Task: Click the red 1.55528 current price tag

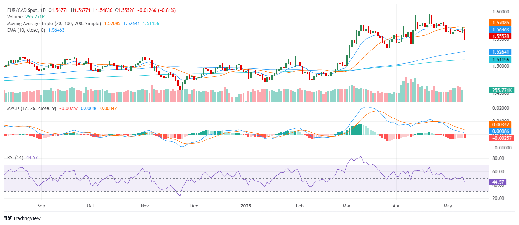Action: pos(500,36)
